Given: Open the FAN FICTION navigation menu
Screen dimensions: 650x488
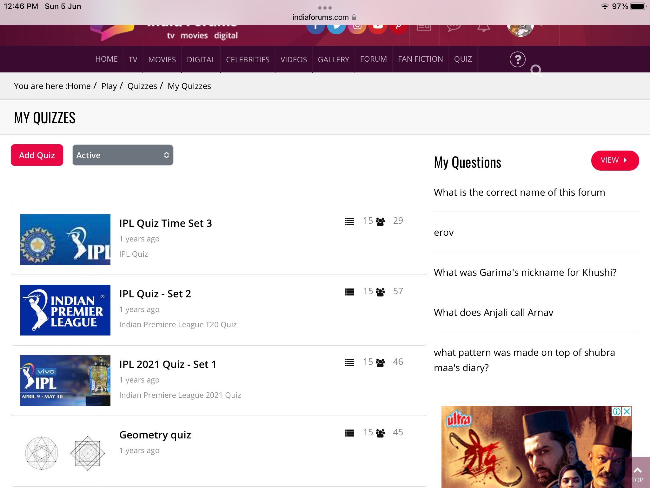Looking at the screenshot, I should 421,59.
